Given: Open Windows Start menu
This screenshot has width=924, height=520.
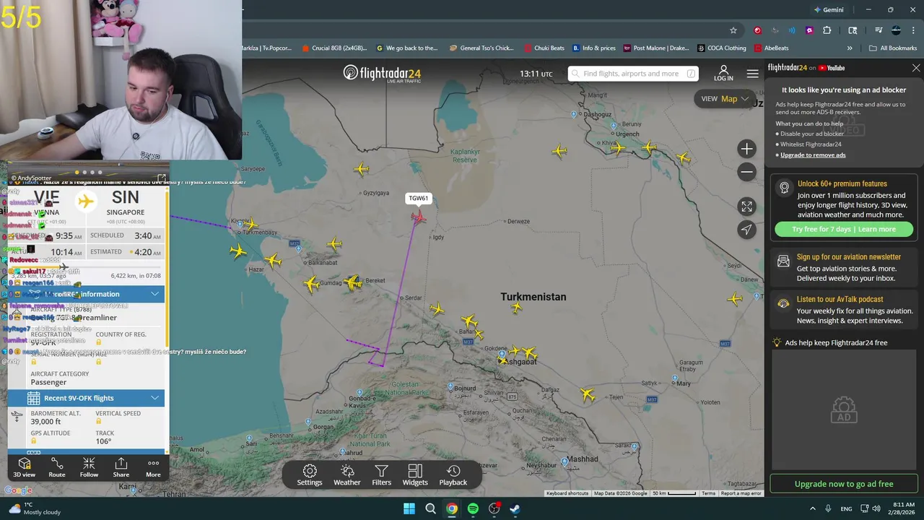Looking at the screenshot, I should (x=409, y=508).
